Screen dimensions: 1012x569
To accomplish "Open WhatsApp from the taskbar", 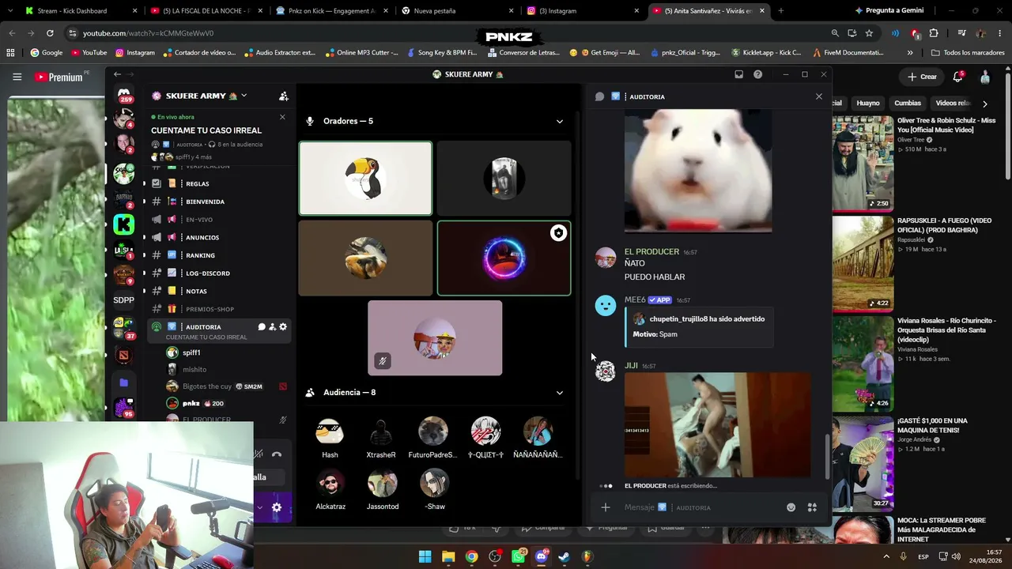I will point(518,556).
